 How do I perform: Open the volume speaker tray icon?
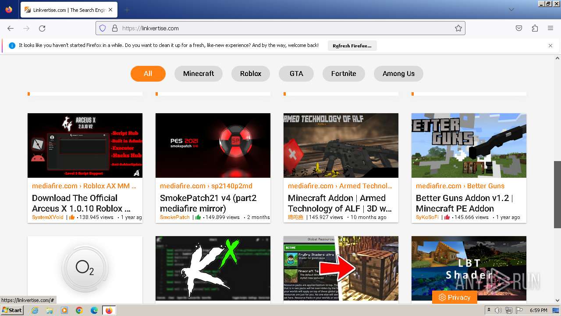[498, 310]
